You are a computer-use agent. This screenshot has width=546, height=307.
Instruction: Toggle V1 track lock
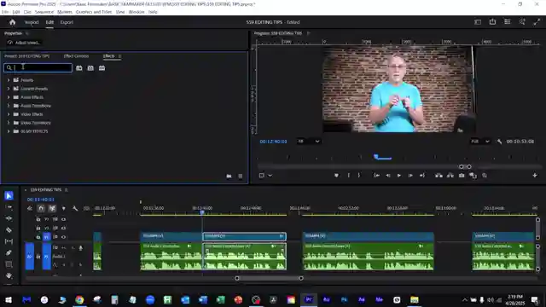(38, 237)
